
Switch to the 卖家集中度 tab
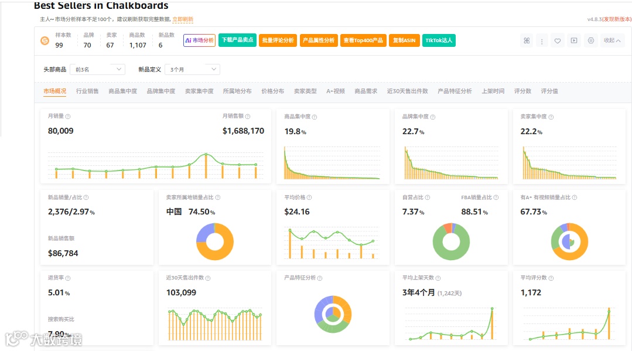point(199,91)
